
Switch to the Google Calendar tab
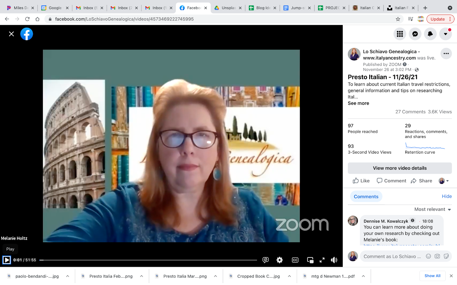pyautogui.click(x=55, y=8)
